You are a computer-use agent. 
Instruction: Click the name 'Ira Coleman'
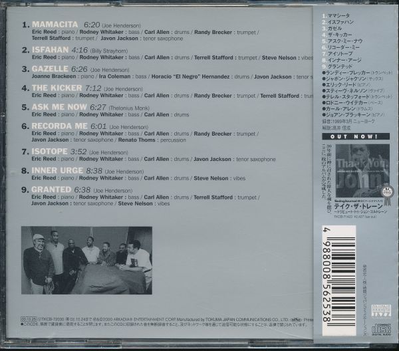pyautogui.click(x=115, y=76)
